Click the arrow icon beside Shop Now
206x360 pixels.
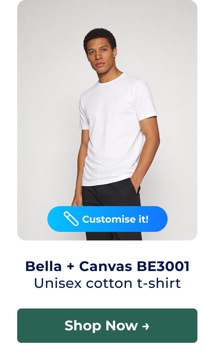(146, 326)
